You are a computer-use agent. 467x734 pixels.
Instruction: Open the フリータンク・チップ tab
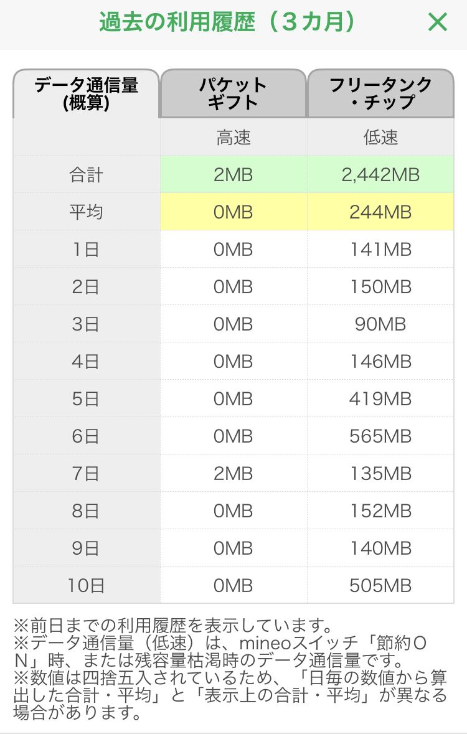coord(380,93)
